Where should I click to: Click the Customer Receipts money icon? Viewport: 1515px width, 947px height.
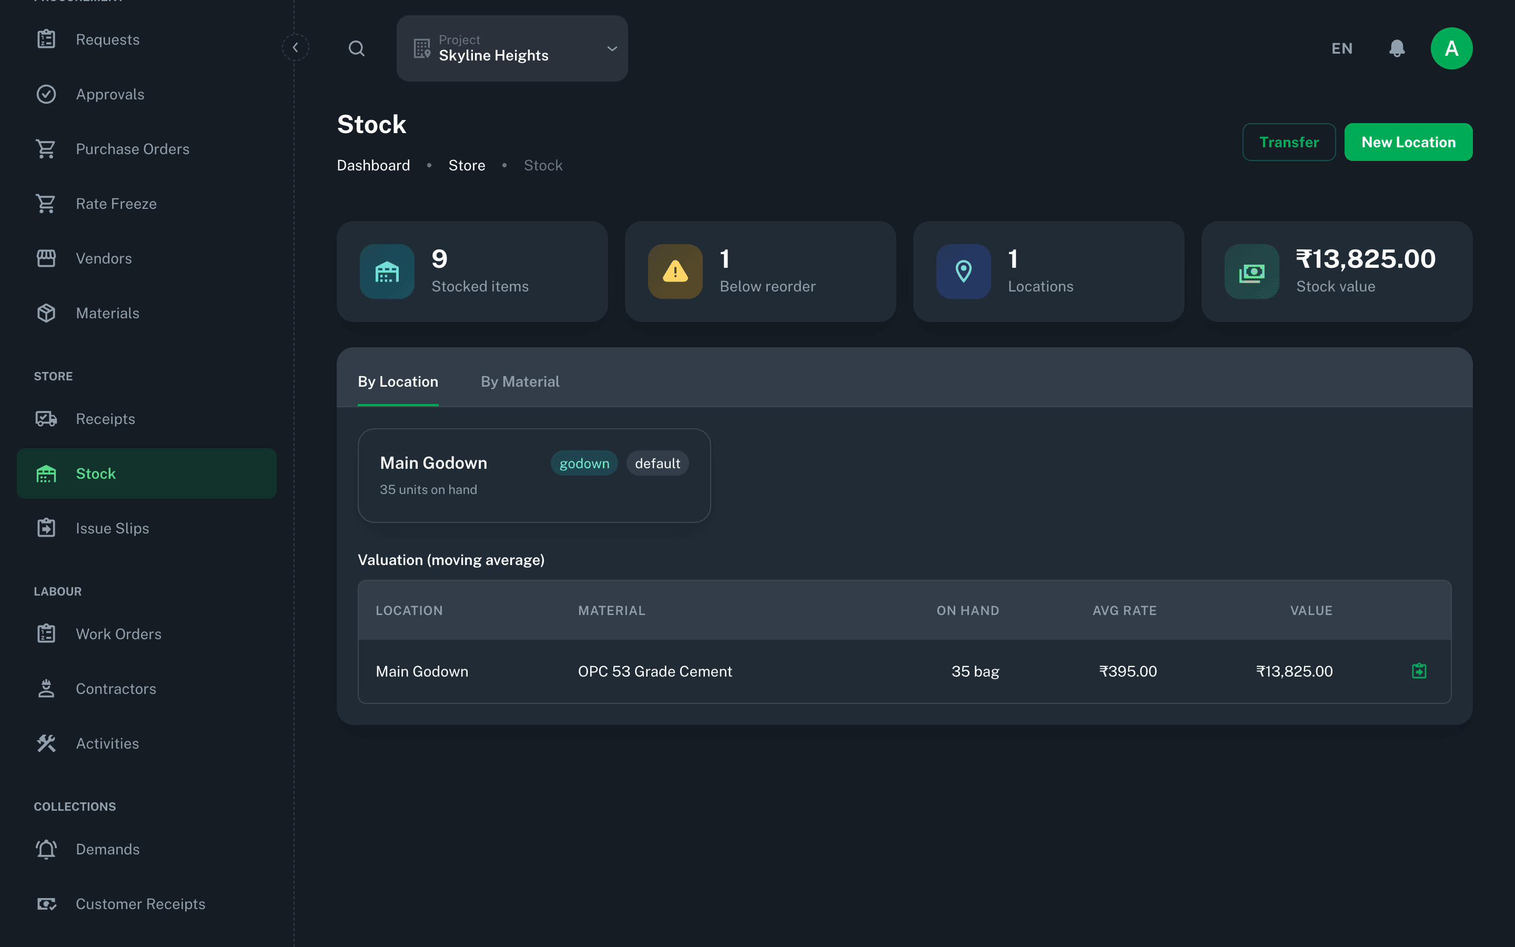pos(46,904)
